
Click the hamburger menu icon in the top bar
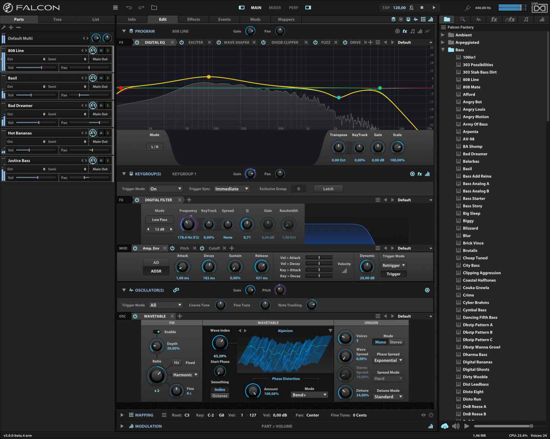pyautogui.click(x=115, y=7)
